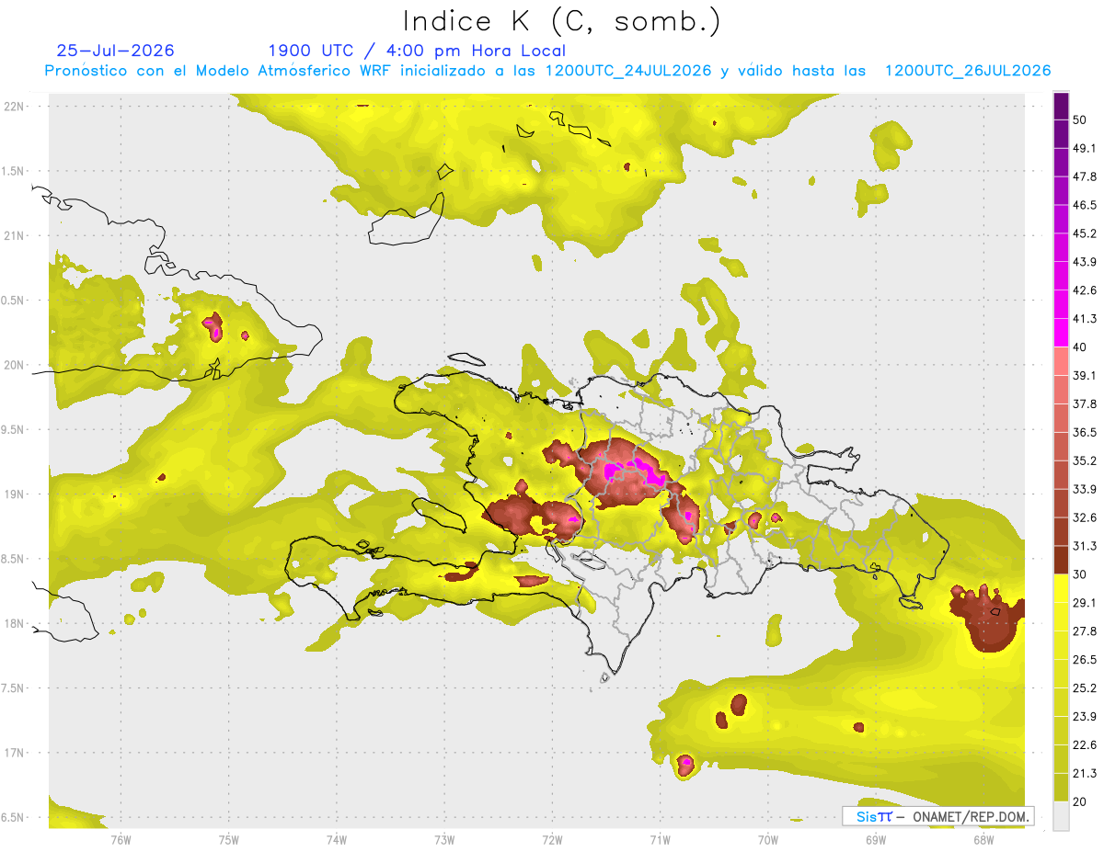This screenshot has width=1104, height=852.
Task: Click the "1900 UTC / 4:00 pm Hora Local" text
Action: (417, 51)
